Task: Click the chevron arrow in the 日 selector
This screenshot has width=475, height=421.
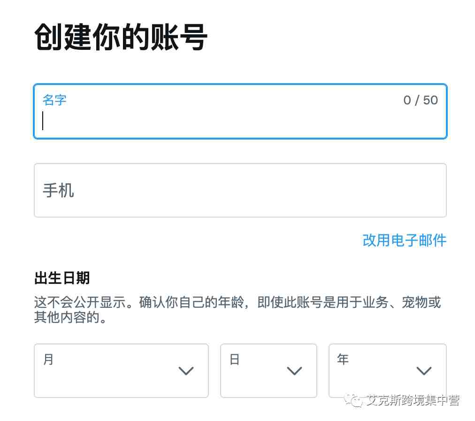Action: [x=294, y=371]
